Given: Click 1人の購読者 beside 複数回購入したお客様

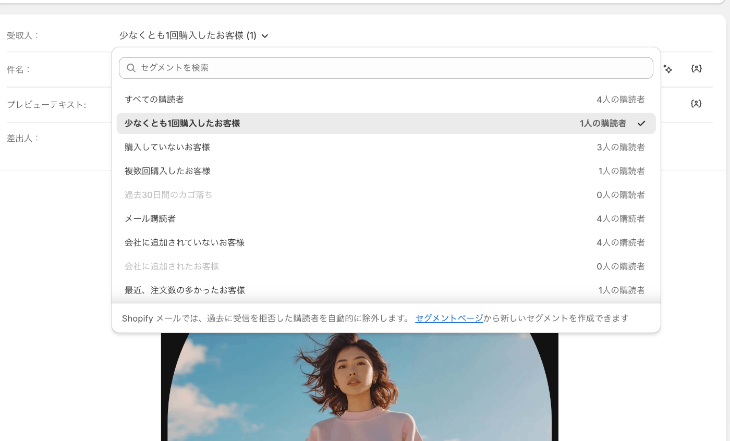Looking at the screenshot, I should click(622, 171).
